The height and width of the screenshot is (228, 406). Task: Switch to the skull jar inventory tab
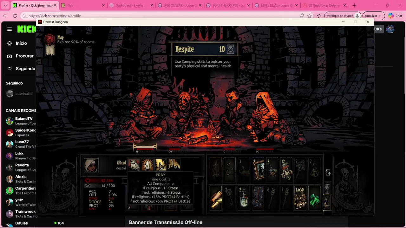tap(327, 189)
